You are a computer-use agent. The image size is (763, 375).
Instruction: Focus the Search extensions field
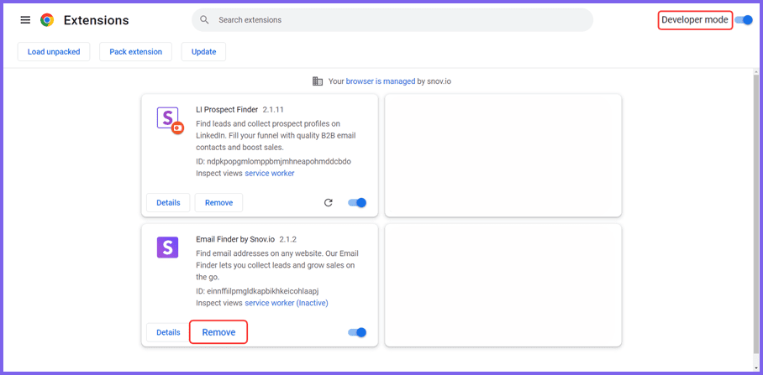(392, 20)
